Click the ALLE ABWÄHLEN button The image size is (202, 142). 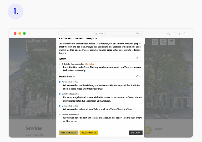click(89, 133)
